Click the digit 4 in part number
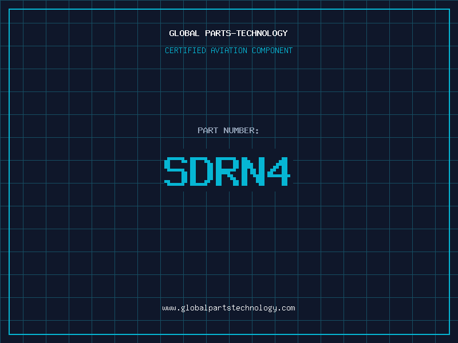The width and height of the screenshot is (458, 343). pos(278,171)
